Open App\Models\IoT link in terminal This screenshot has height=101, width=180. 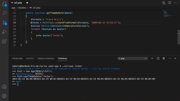(25, 74)
